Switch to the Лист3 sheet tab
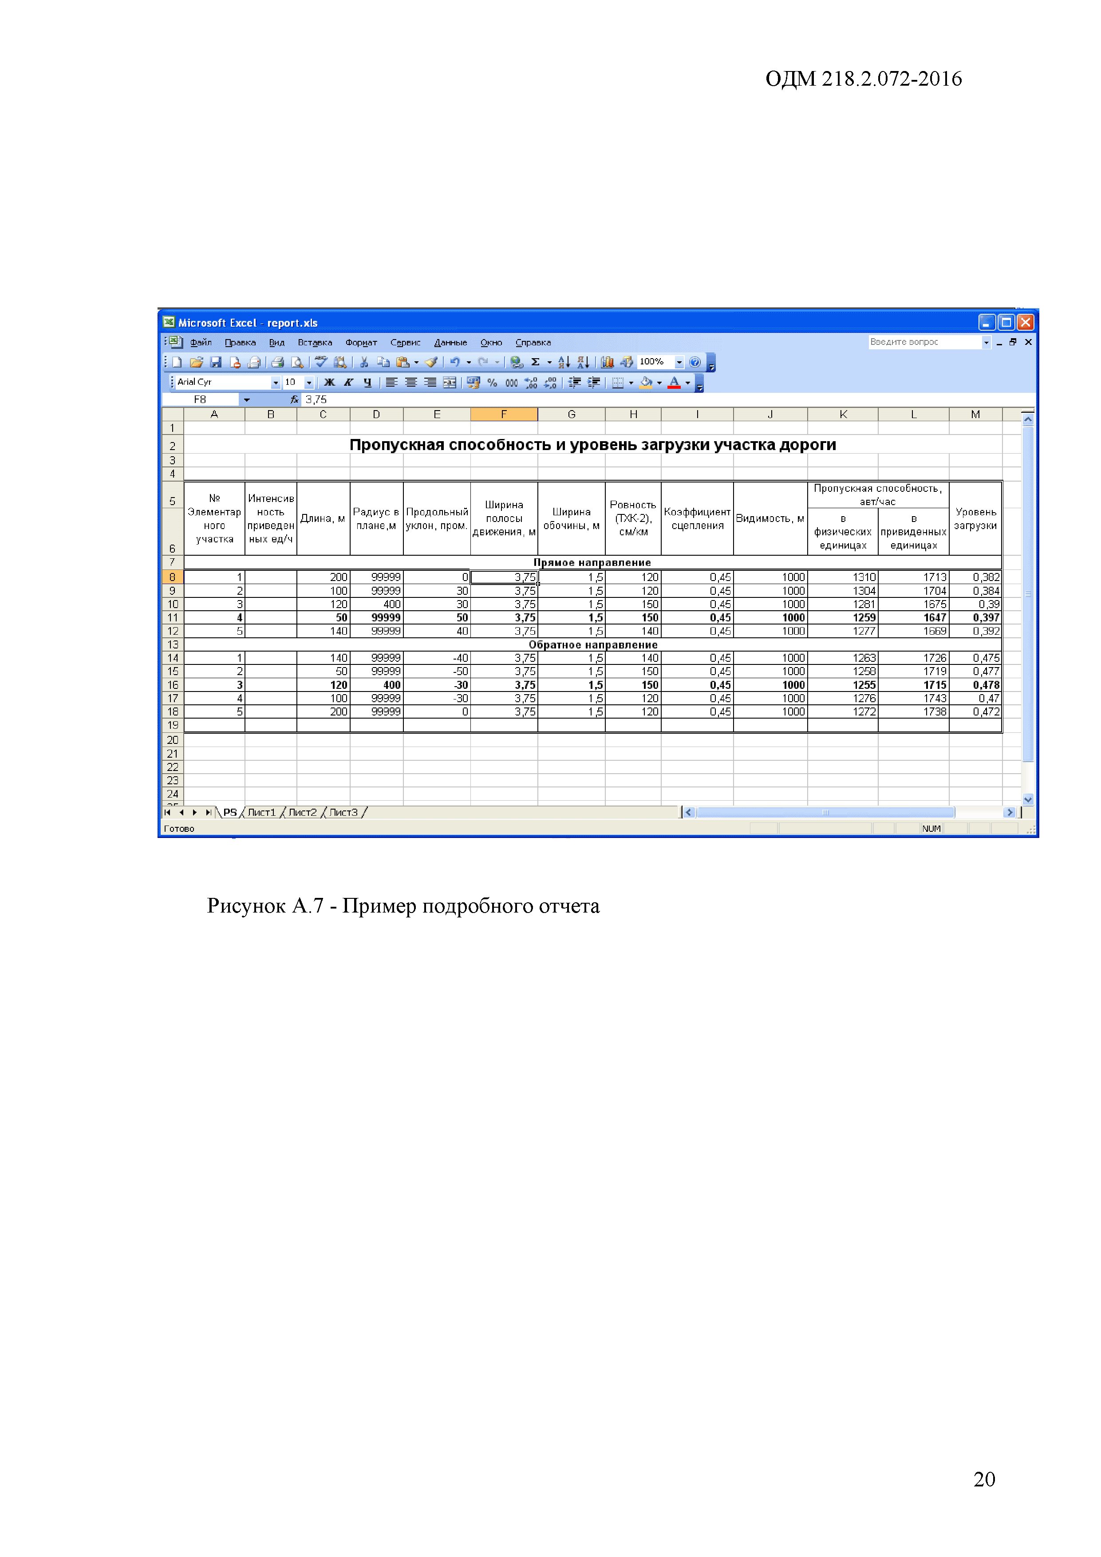The height and width of the screenshot is (1557, 1101). [343, 812]
